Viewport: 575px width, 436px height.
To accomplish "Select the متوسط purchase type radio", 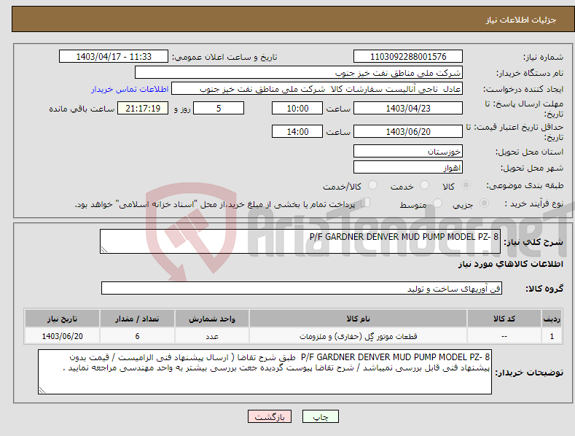I will pos(437,203).
